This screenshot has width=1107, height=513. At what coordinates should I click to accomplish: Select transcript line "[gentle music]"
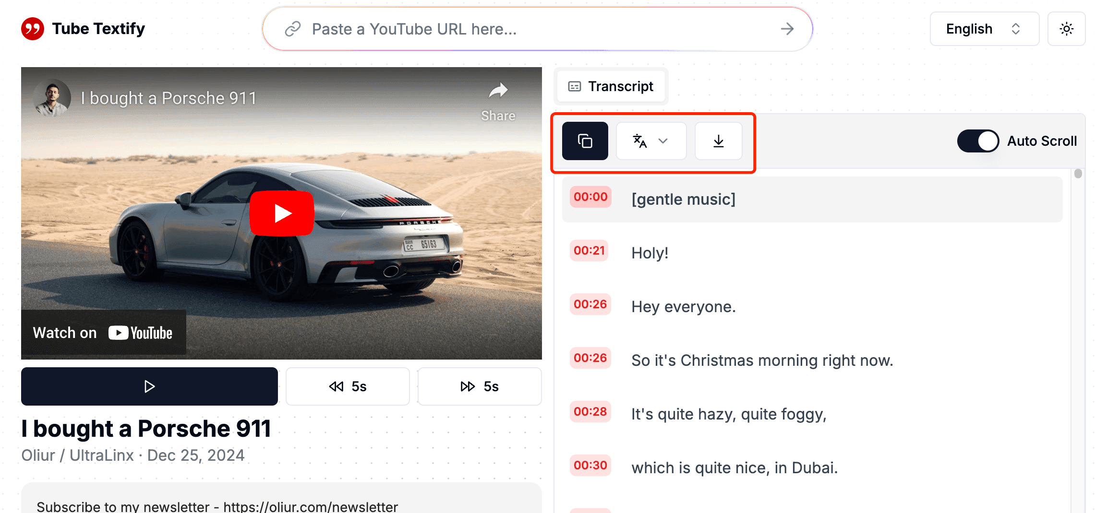(x=683, y=199)
